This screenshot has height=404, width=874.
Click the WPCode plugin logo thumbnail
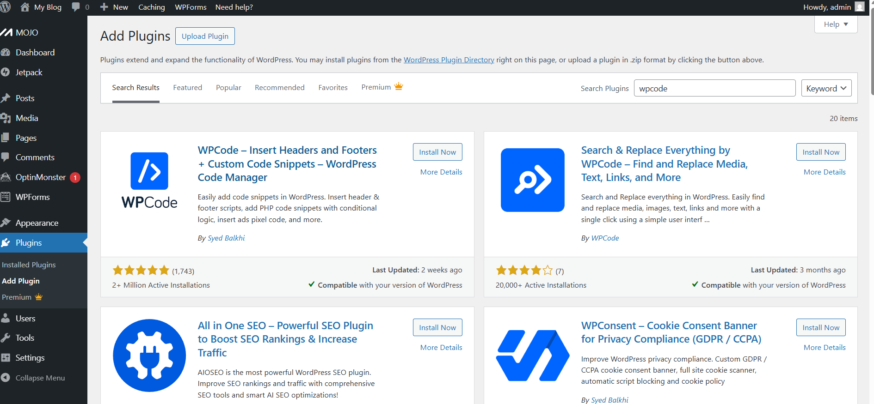tap(149, 180)
